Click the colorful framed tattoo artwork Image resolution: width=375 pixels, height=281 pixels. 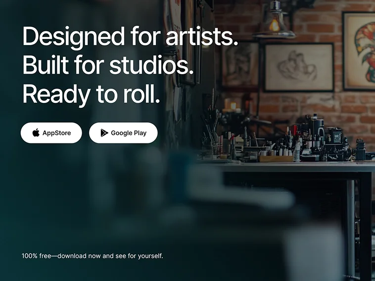(359, 51)
